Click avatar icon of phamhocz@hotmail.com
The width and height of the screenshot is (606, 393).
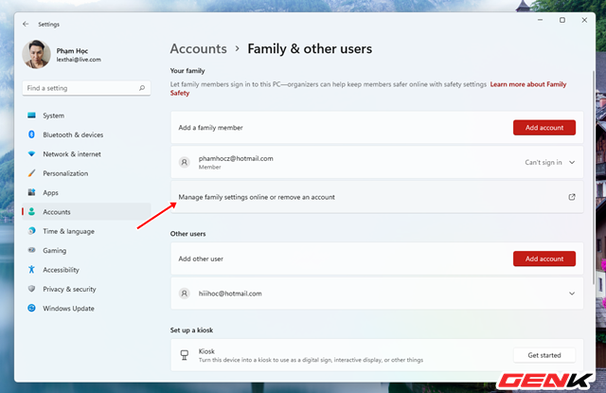185,162
